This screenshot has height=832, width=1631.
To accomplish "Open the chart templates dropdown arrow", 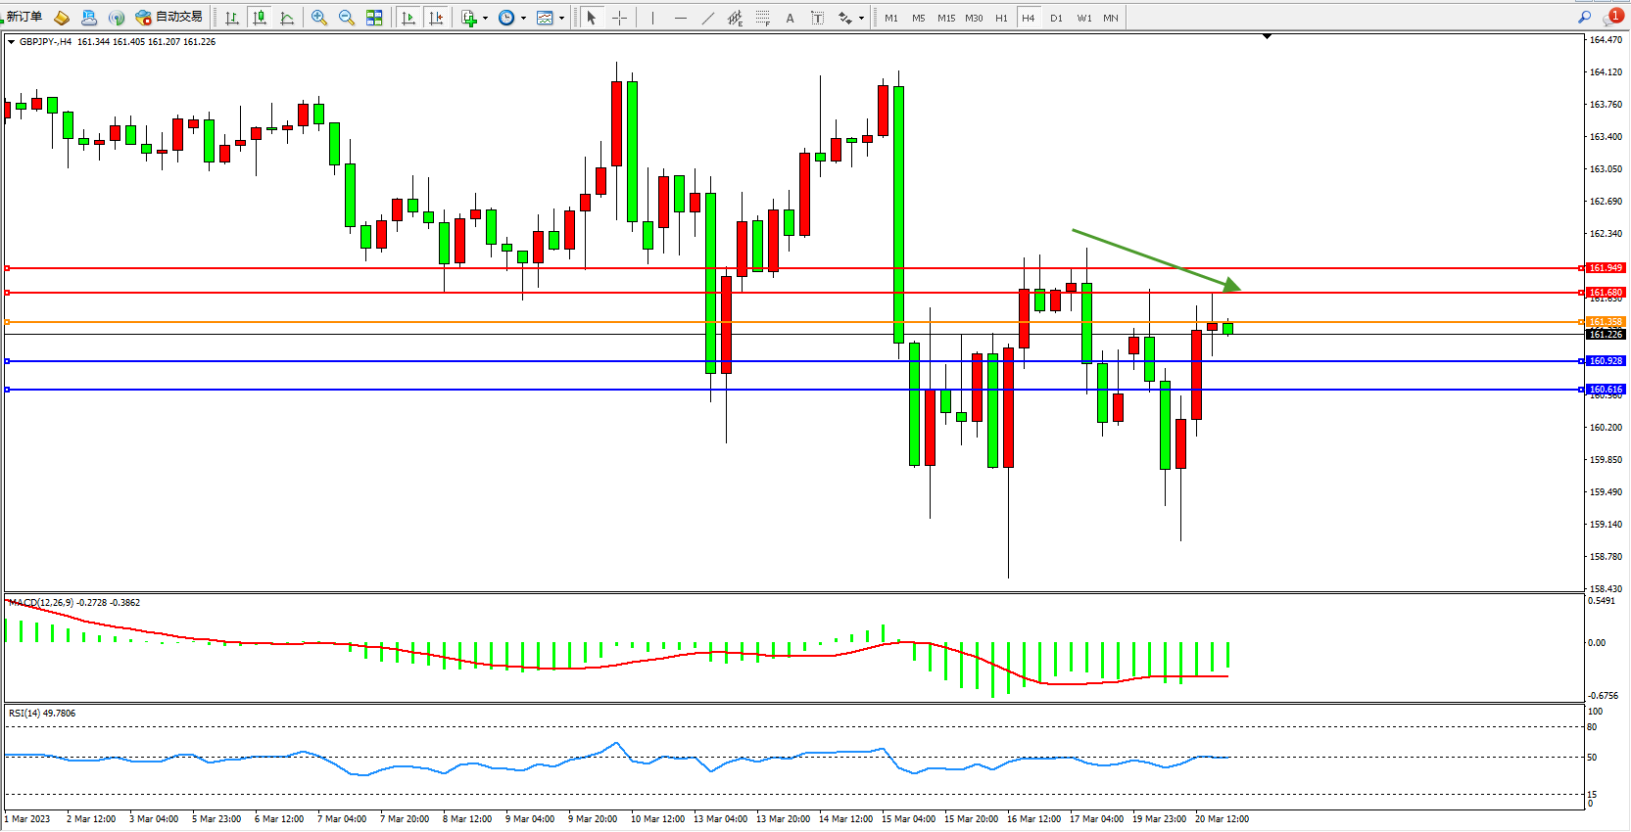I will (x=561, y=18).
